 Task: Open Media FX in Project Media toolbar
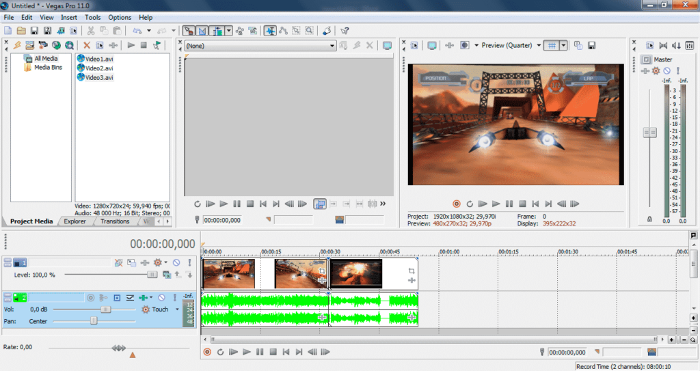pos(113,45)
